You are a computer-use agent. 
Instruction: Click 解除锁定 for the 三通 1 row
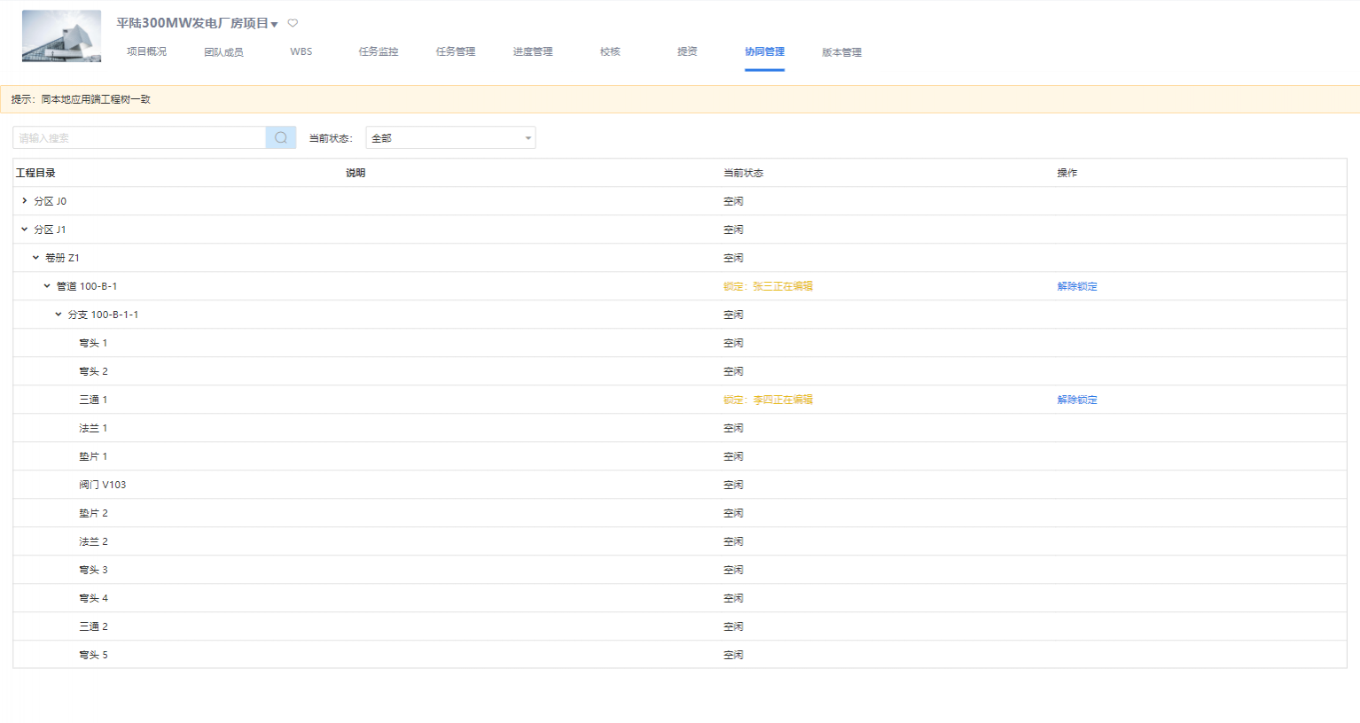click(x=1076, y=400)
